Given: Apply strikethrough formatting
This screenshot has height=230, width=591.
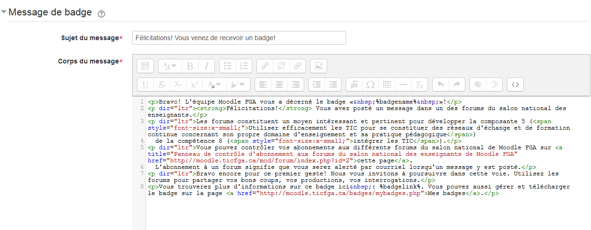Looking at the screenshot, I should [x=161, y=84].
